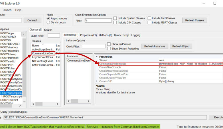Screen dimensions: 223x129
Task: Collapse the Properties section chevron
Action: click(97, 56)
